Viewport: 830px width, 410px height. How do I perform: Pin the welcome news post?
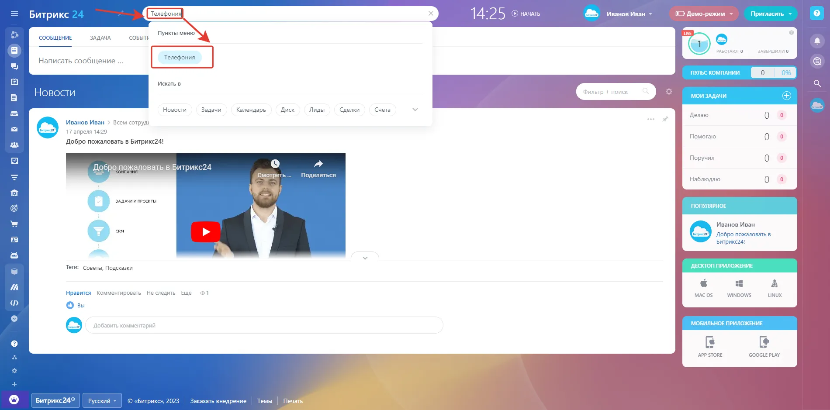point(665,119)
